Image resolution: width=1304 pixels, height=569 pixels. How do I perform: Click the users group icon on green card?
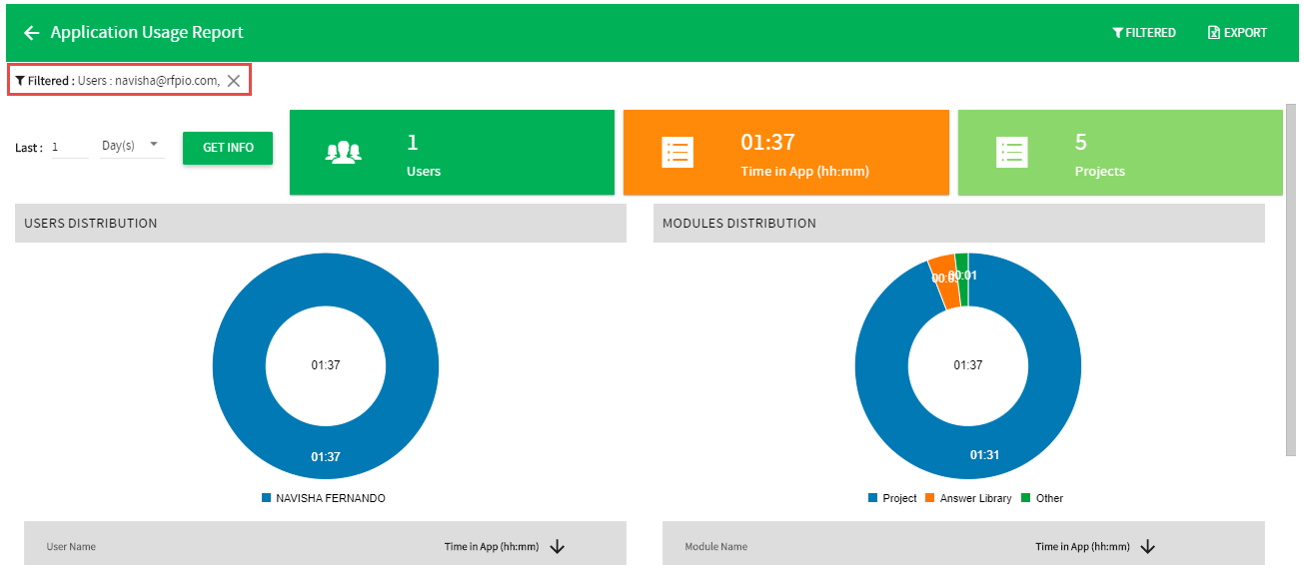tap(343, 153)
